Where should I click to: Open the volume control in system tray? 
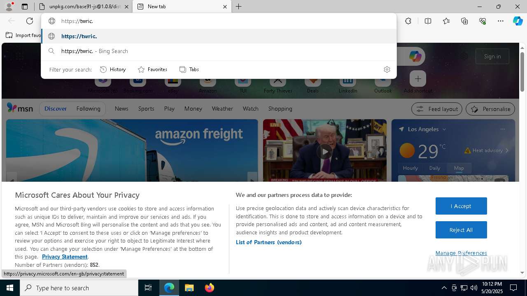click(x=473, y=288)
